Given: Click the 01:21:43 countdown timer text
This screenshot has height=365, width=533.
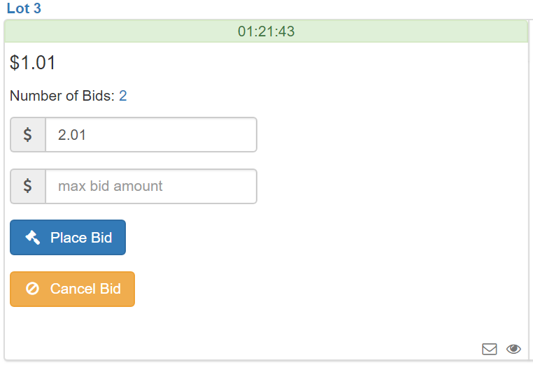Looking at the screenshot, I should (x=266, y=31).
